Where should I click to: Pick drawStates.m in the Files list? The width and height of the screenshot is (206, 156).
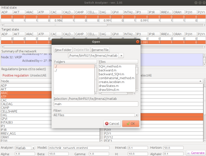point(109,86)
